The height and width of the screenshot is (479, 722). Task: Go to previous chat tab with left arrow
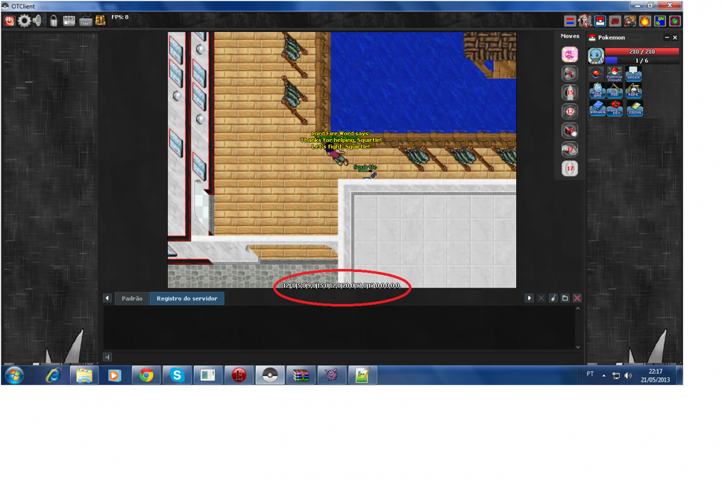coord(108,298)
